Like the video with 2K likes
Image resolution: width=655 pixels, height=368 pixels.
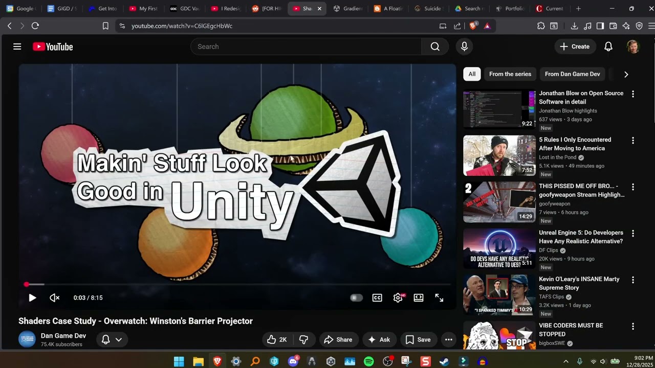pyautogui.click(x=277, y=339)
